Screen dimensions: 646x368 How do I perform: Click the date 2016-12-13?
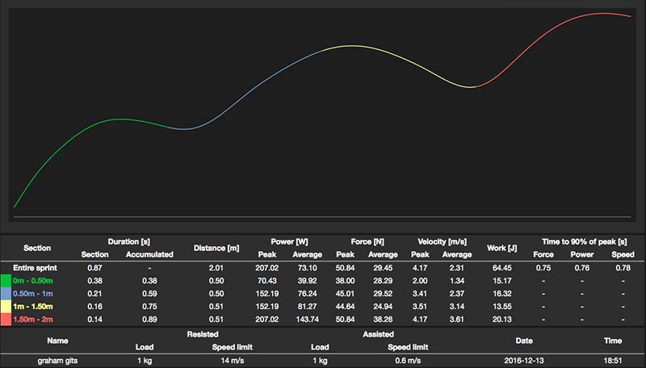pos(524,361)
